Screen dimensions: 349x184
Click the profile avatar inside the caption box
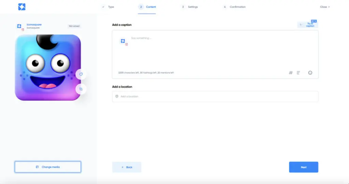(123, 41)
